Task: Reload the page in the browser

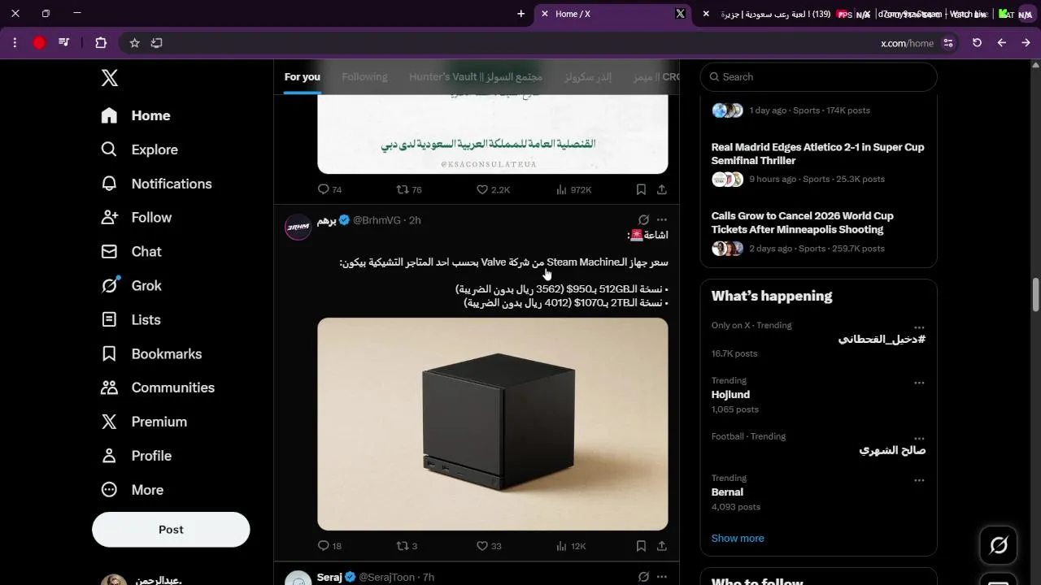Action: tap(977, 43)
